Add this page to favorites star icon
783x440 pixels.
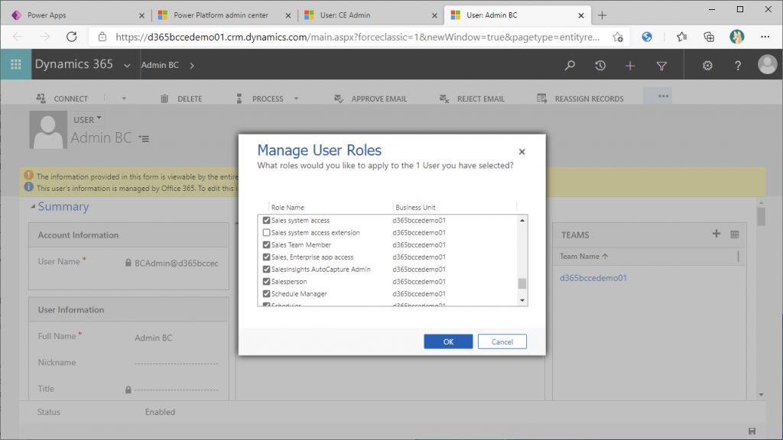coord(618,37)
